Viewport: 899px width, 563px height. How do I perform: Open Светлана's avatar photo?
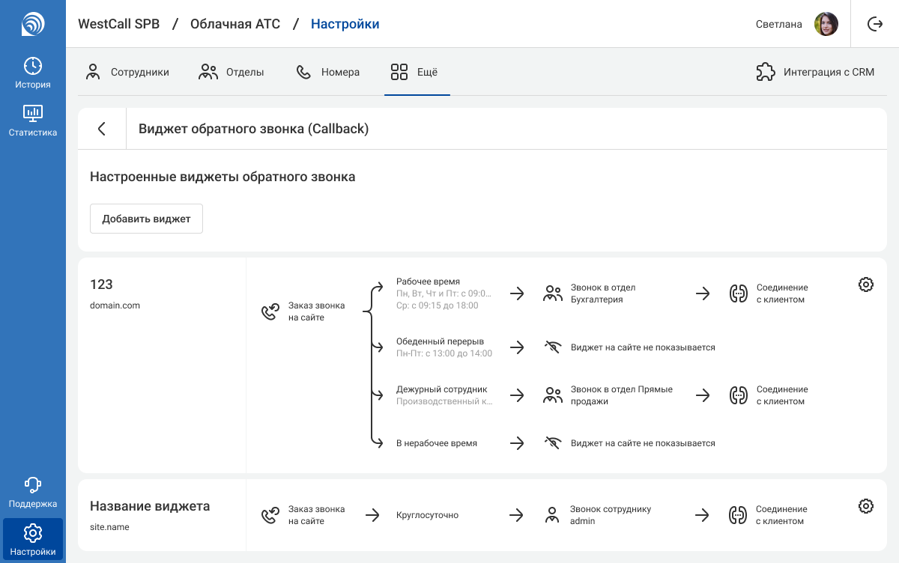tap(826, 24)
